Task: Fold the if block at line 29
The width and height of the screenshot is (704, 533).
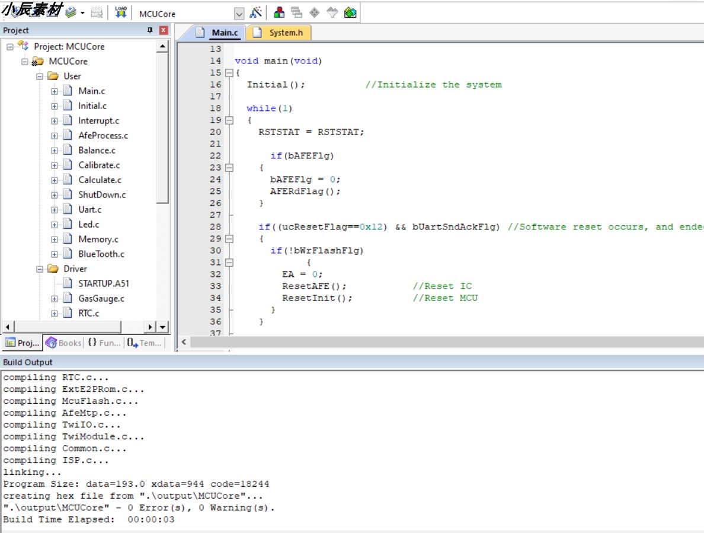Action: pos(229,239)
